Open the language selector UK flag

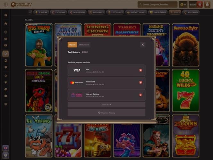(5, 148)
